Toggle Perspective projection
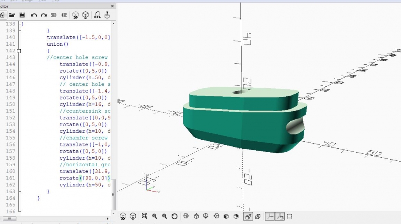 click(x=248, y=216)
